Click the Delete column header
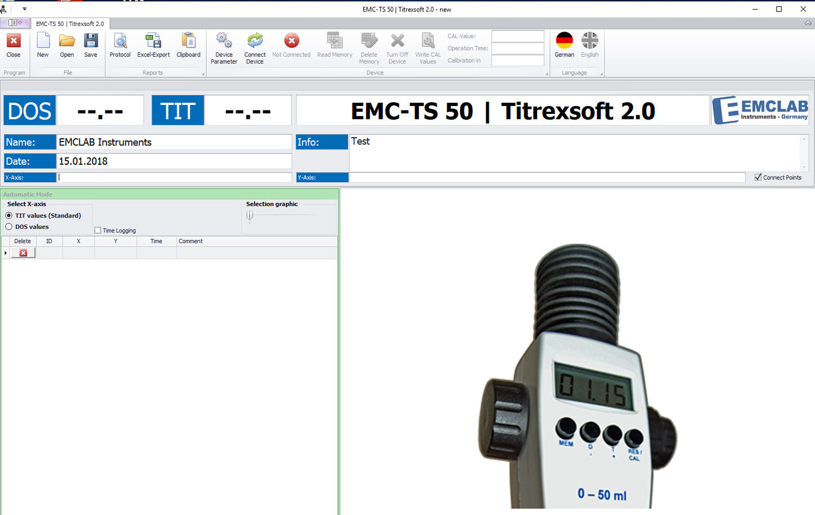The width and height of the screenshot is (815, 515). (x=23, y=241)
